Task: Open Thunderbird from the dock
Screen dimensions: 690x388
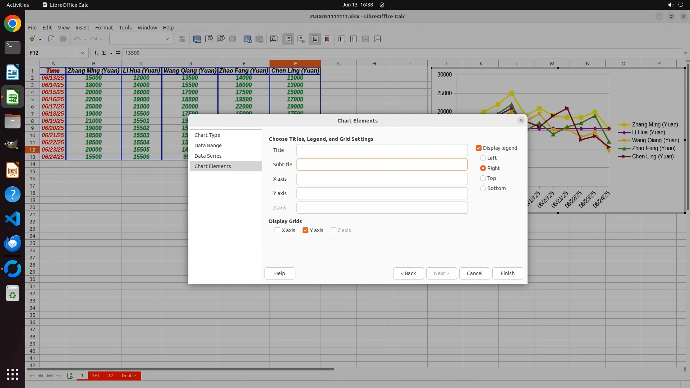Action: [x=13, y=244]
